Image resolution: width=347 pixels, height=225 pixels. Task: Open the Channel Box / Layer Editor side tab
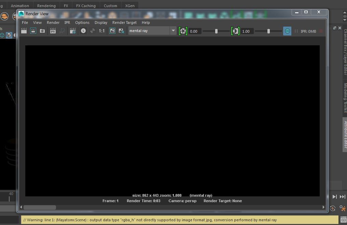pos(345,52)
